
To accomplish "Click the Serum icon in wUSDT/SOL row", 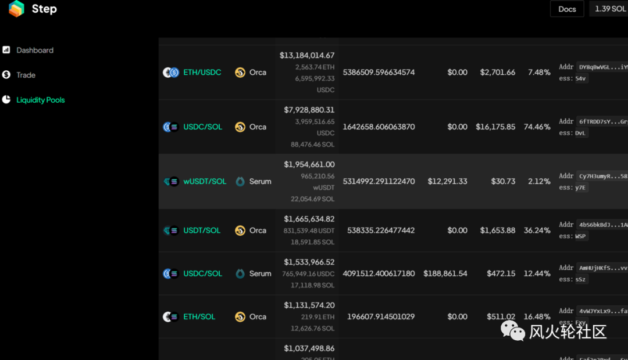I will pos(240,181).
